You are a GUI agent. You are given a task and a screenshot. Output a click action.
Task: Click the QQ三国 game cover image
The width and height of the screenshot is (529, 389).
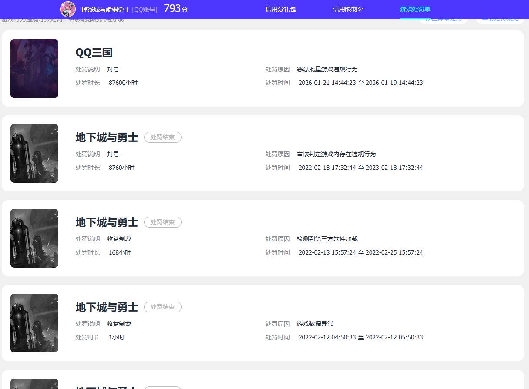[x=34, y=68]
